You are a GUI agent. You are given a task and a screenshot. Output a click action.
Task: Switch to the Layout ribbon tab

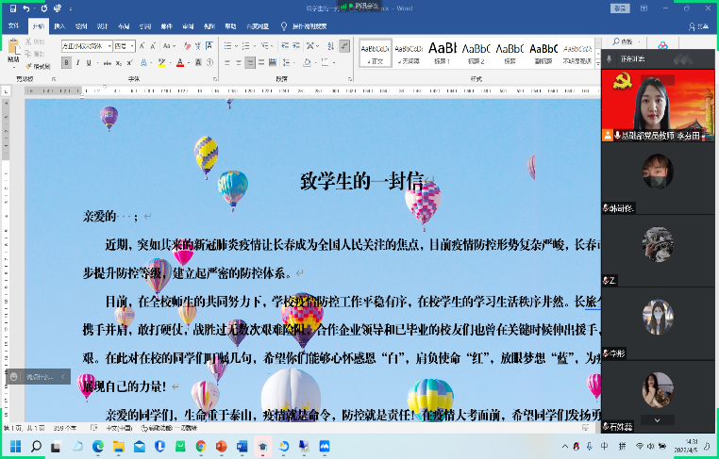click(124, 26)
